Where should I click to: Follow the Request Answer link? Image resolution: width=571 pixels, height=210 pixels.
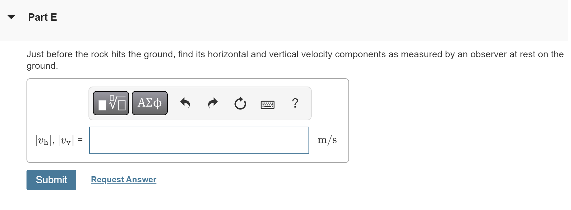click(x=124, y=179)
